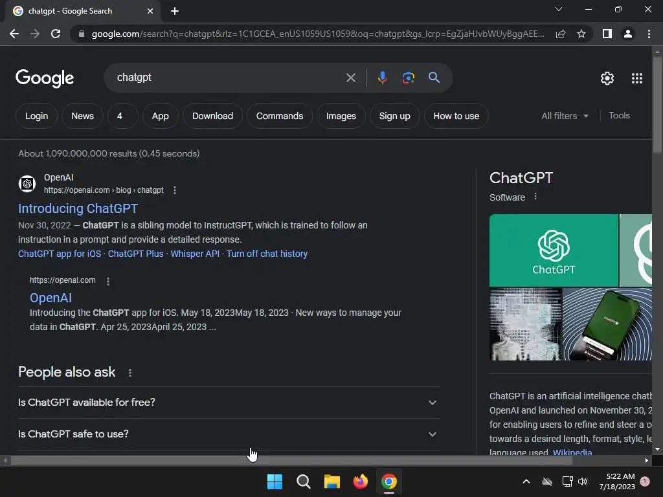Viewport: 663px width, 497px height.
Task: Open the network icon in the tray
Action: [x=567, y=481]
